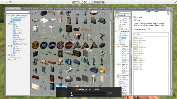
Task: Spawn the pedestal sink prop
Action: coord(52,29)
